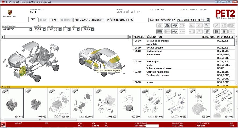Open the Modèle 95B-2 dropdown
Viewport: 238px width, 128px height.
(44, 29)
